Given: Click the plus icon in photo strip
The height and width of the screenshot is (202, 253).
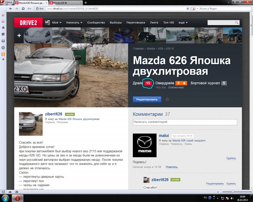Looking at the screenshot, I should click(x=19, y=36).
